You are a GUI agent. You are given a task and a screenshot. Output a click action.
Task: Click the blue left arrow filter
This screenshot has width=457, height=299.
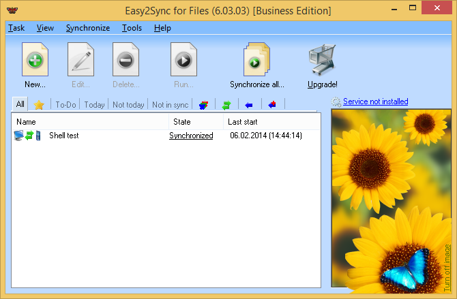pos(249,105)
